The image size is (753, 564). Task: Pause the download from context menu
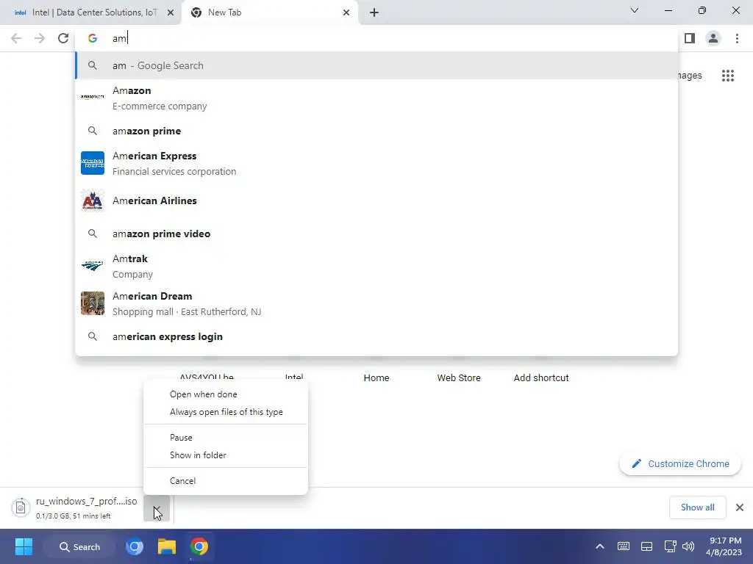226,438
